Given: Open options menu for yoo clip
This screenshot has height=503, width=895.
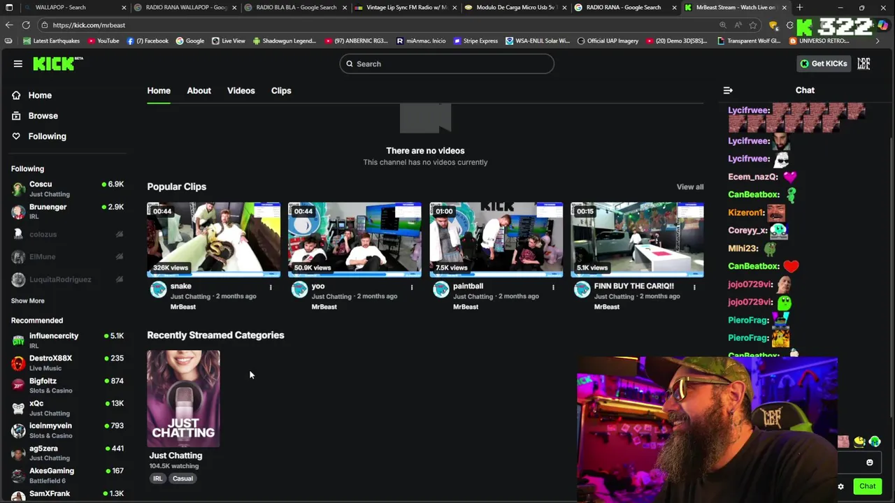Looking at the screenshot, I should coord(412,287).
